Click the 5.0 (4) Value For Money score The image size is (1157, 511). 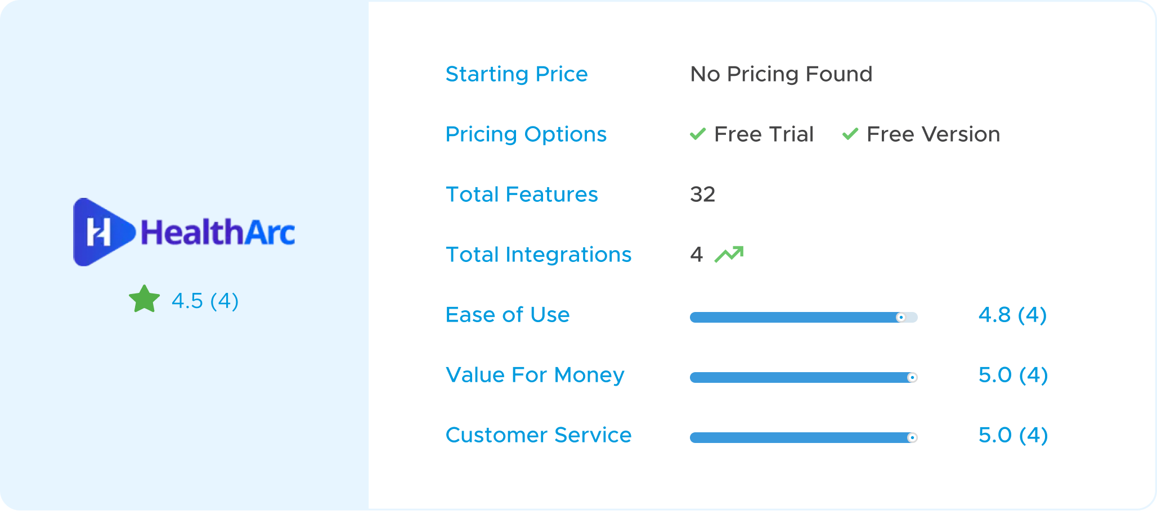click(x=1013, y=375)
